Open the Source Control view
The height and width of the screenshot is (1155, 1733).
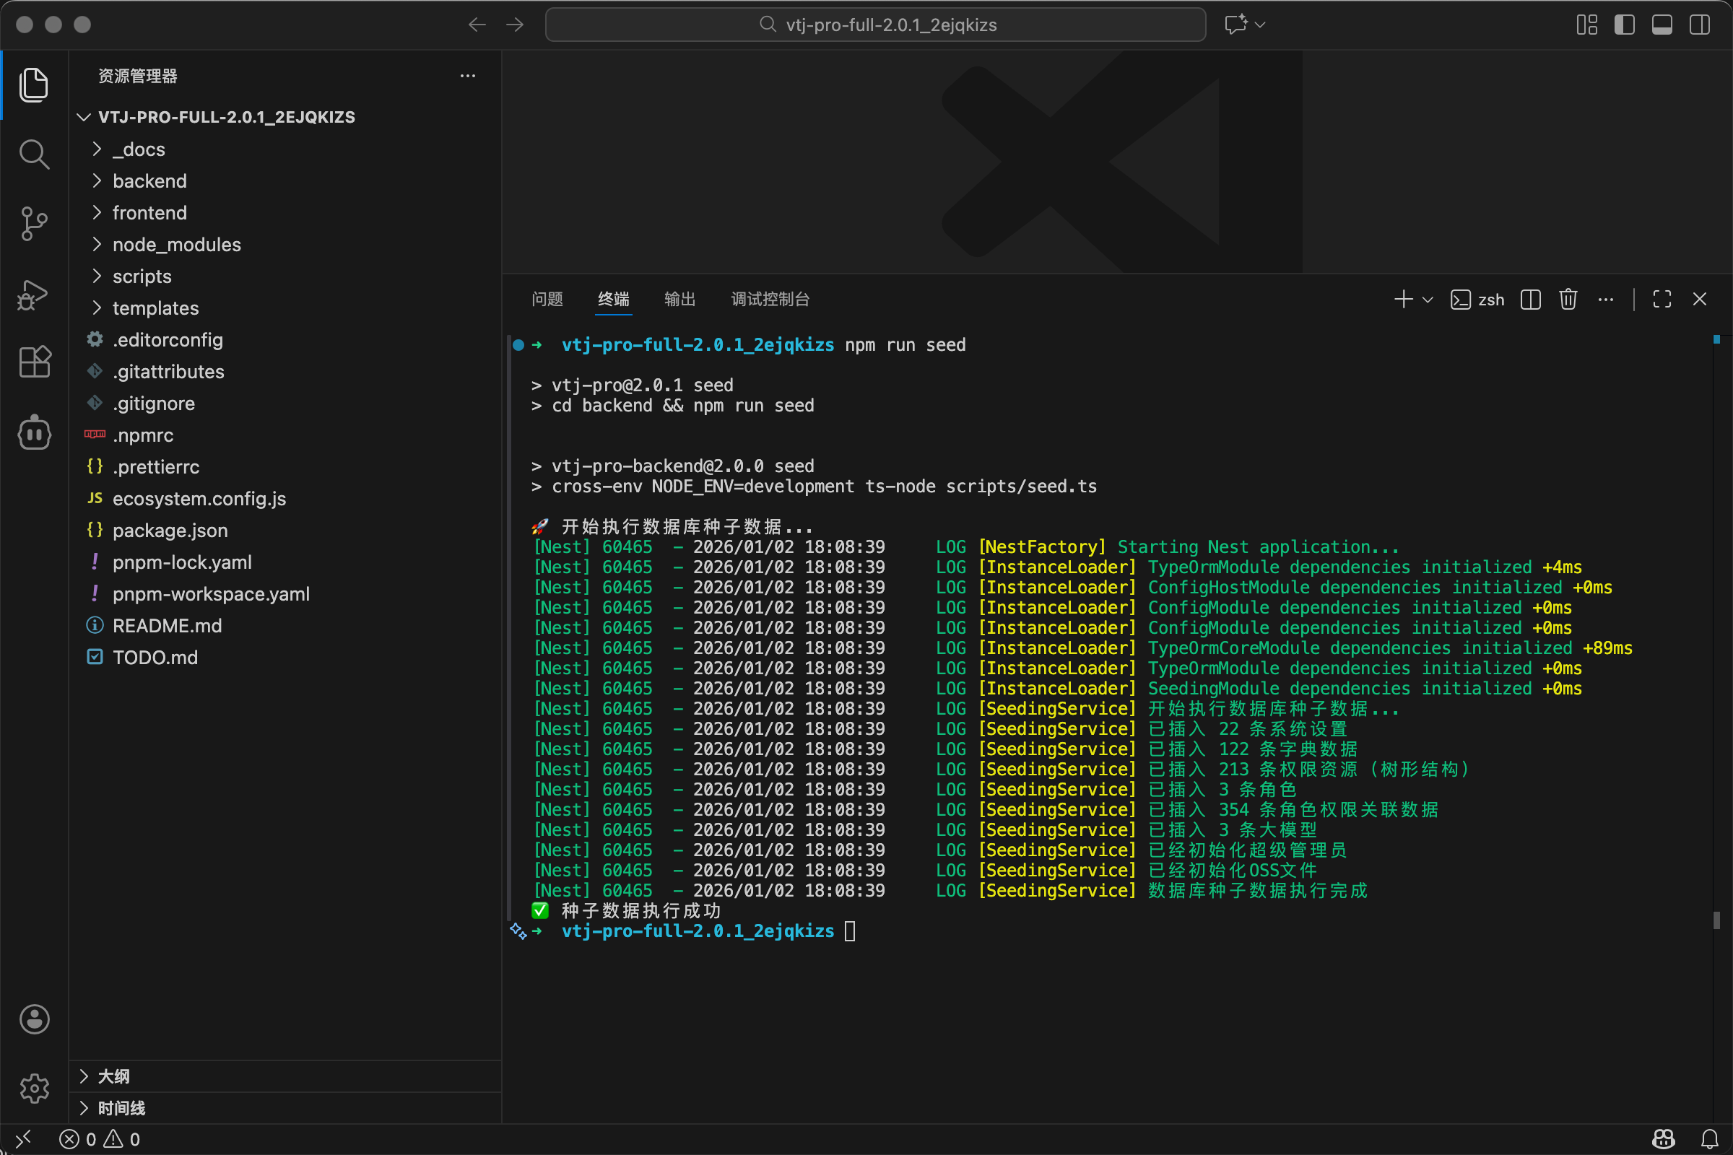tap(34, 223)
